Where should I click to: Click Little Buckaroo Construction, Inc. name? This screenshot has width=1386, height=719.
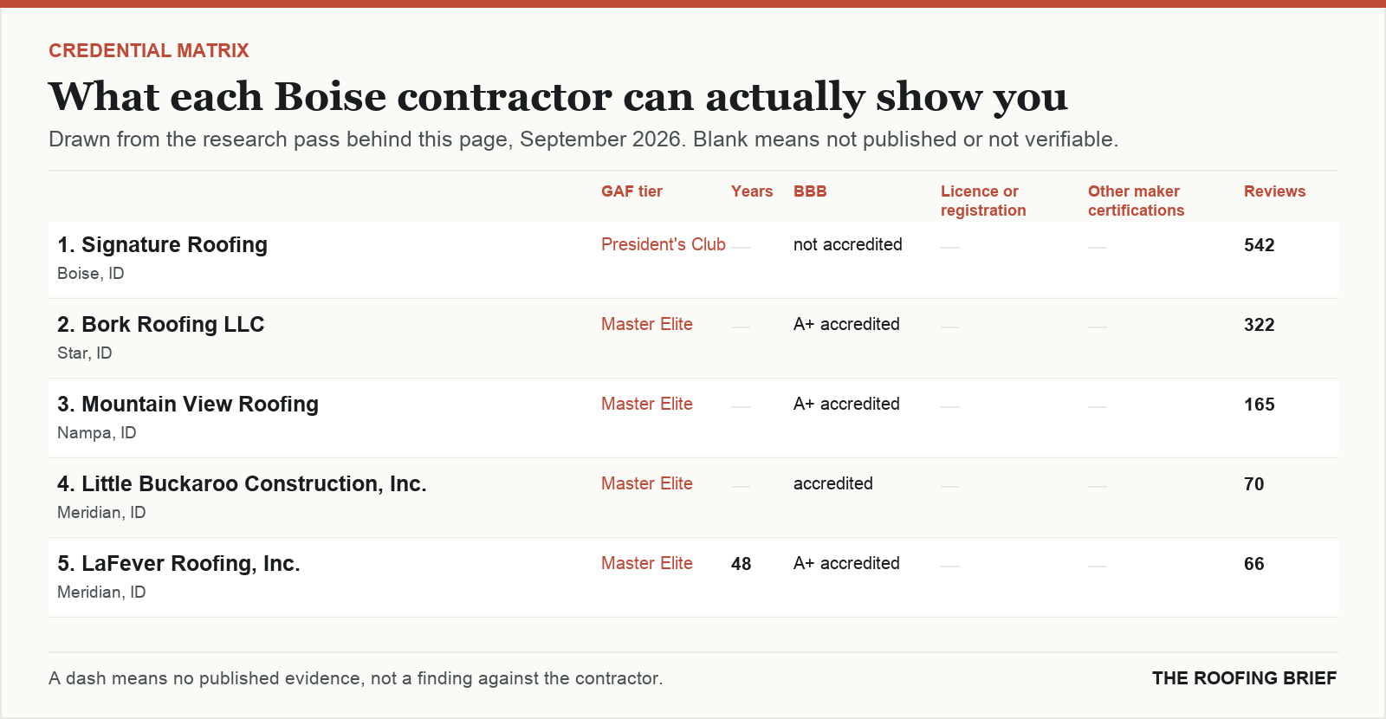pos(242,484)
